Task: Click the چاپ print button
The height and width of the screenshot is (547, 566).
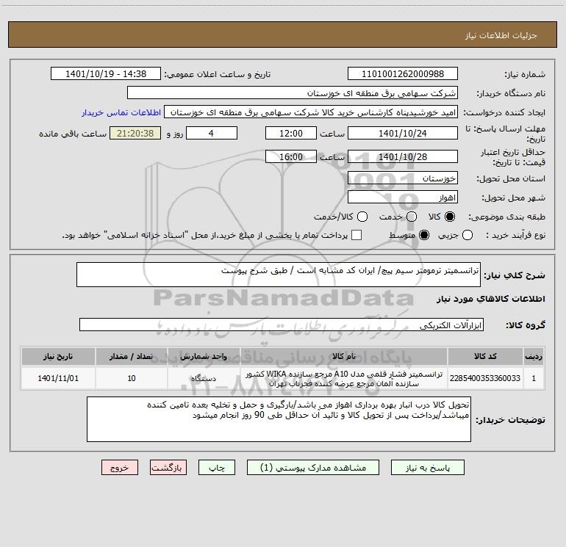Action: pyautogui.click(x=217, y=468)
